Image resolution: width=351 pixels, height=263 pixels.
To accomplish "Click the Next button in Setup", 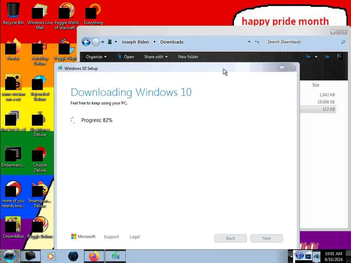I will click(267, 238).
